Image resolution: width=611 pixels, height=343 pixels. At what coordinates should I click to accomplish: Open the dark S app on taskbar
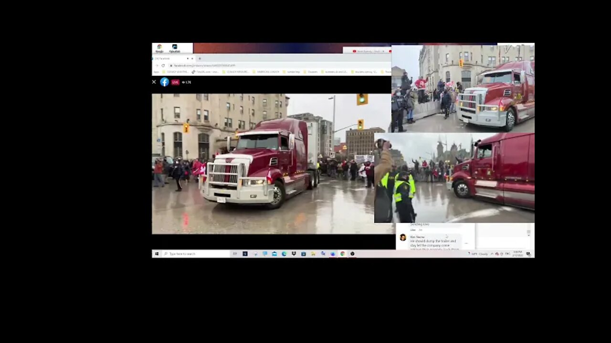pyautogui.click(x=245, y=254)
